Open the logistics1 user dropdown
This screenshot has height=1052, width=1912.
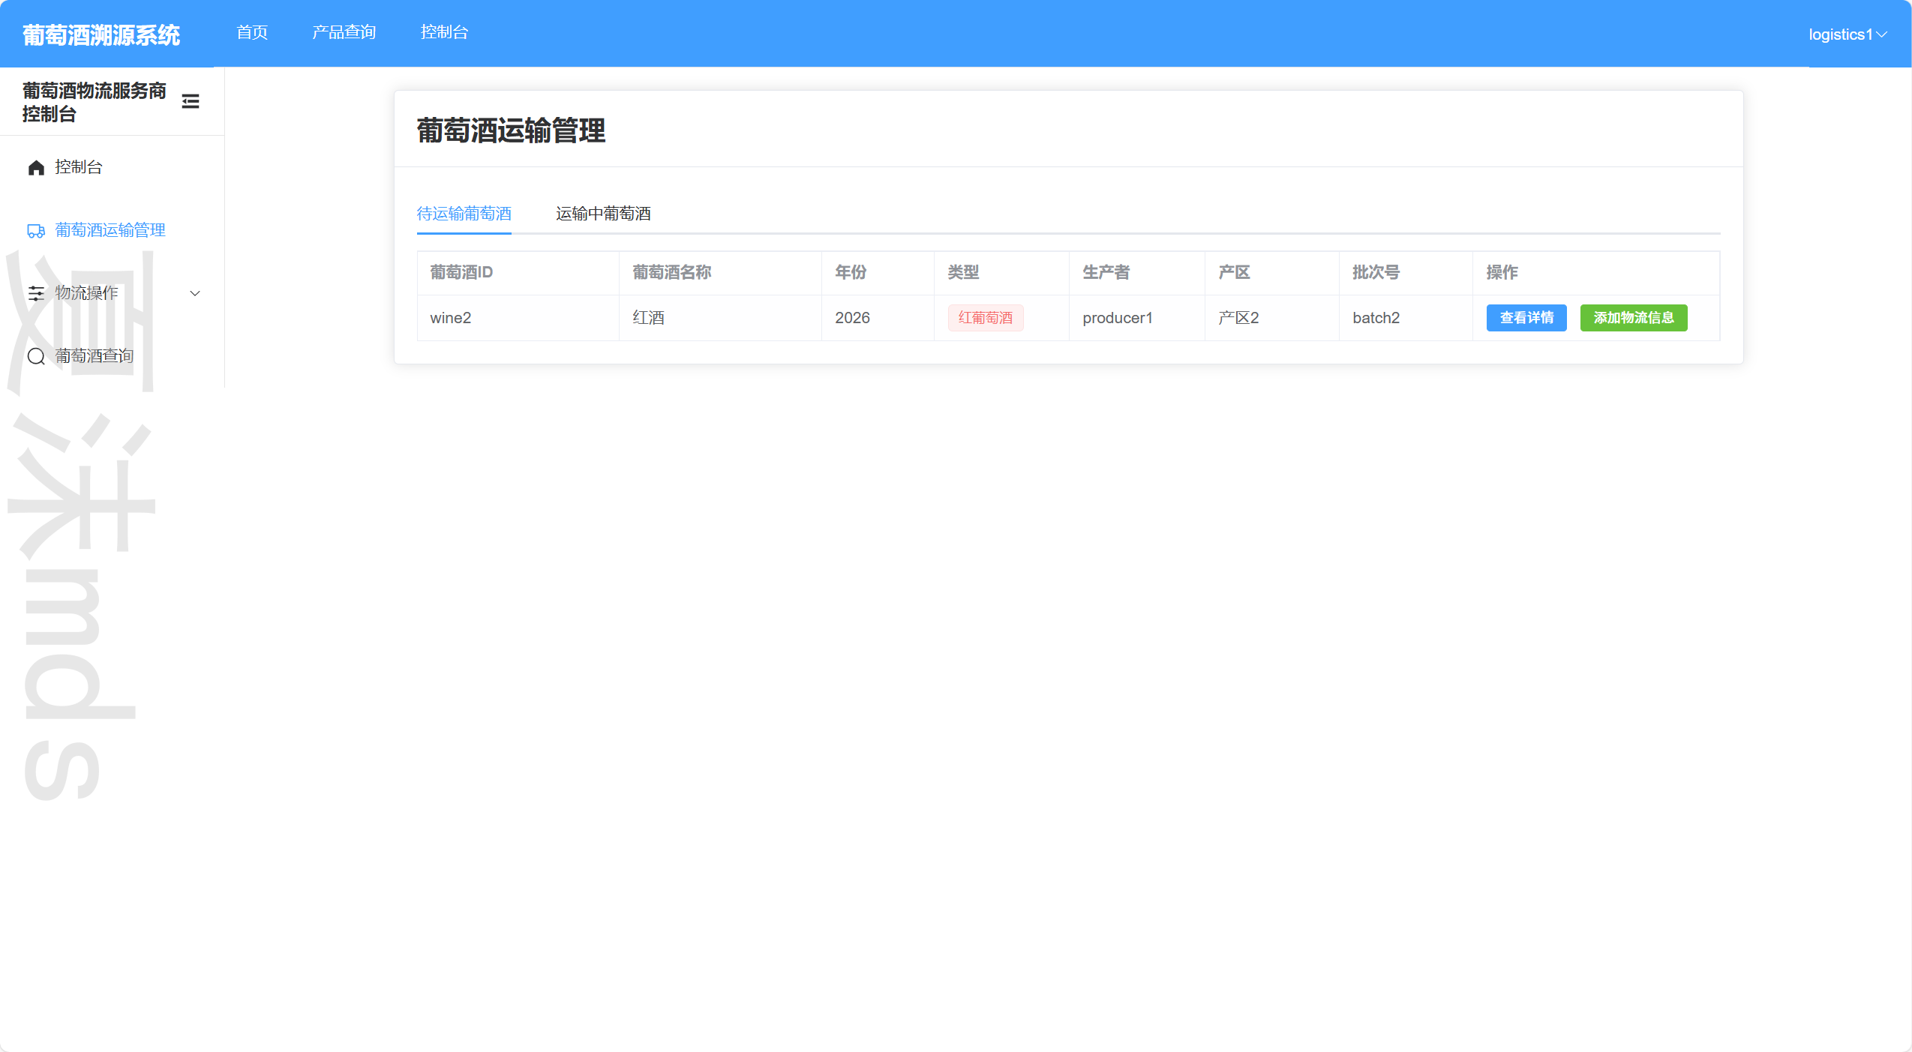click(x=1847, y=34)
